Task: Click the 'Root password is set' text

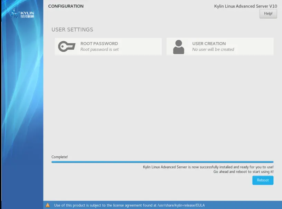Action: point(100,50)
